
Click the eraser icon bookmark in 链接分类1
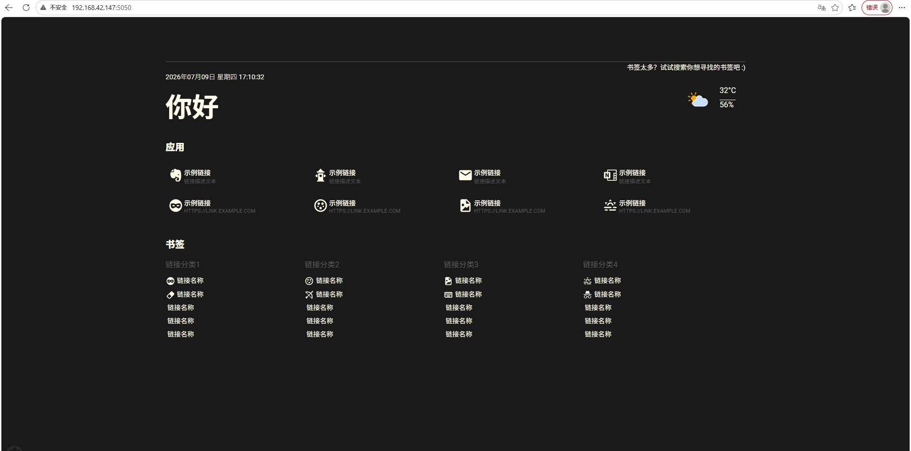[x=185, y=294]
